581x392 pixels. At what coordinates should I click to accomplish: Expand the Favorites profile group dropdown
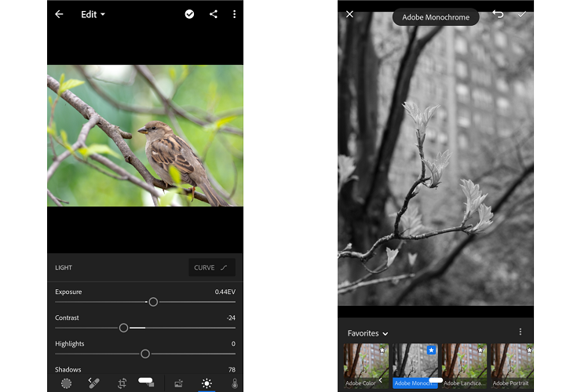367,333
